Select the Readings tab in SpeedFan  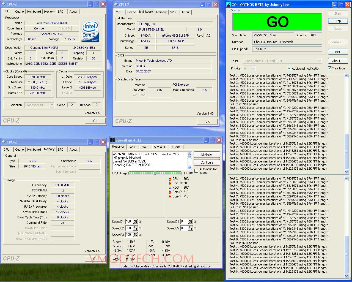[118, 147]
